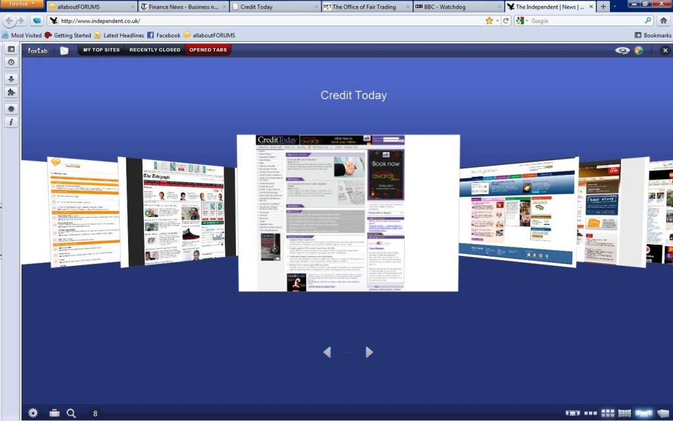Switch to MY TOP SITES tab
The width and height of the screenshot is (673, 421).
tap(101, 50)
